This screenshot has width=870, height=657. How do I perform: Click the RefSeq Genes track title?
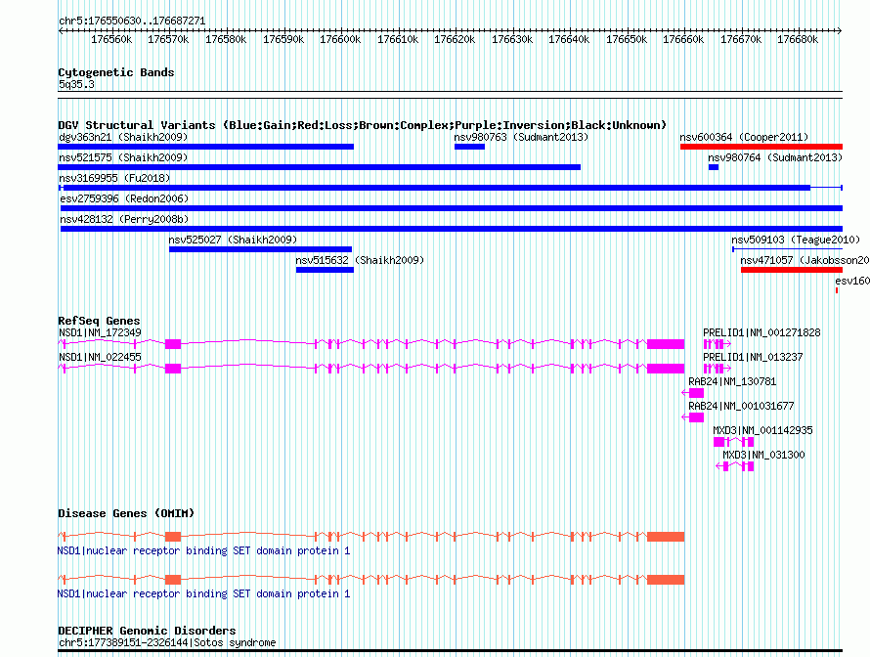(99, 321)
